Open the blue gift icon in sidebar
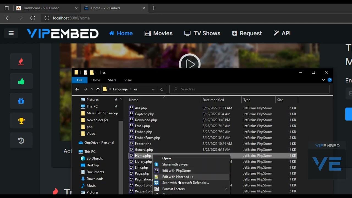352x198 pixels. tap(21, 101)
